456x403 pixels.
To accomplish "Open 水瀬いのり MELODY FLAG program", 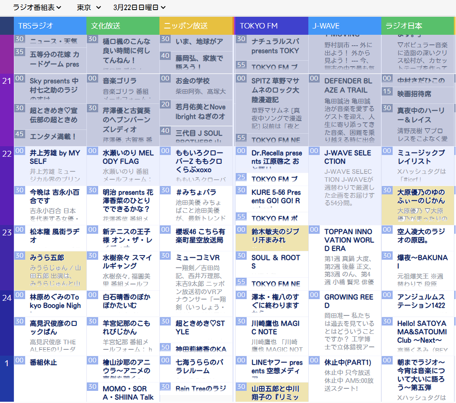I will (x=128, y=157).
